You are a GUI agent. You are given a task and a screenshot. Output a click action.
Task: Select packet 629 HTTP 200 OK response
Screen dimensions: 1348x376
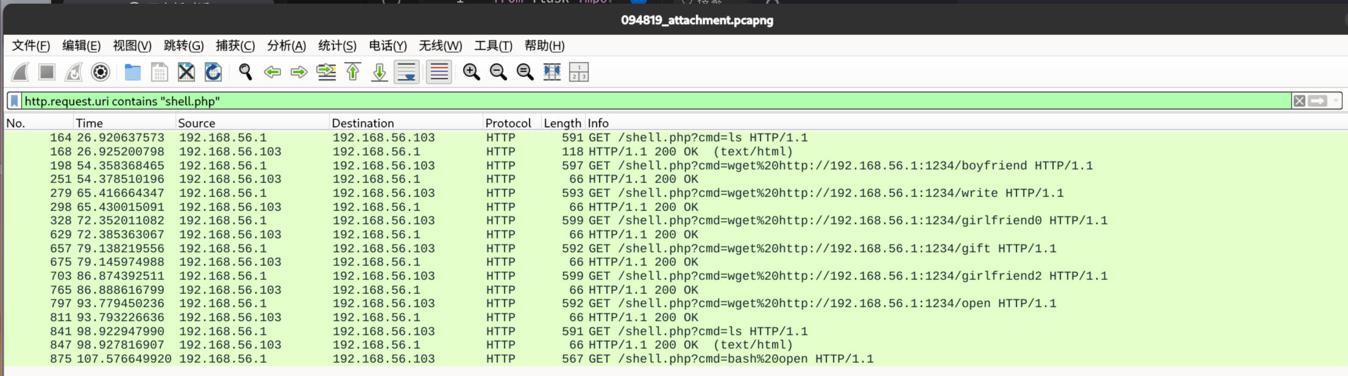[x=675, y=235]
